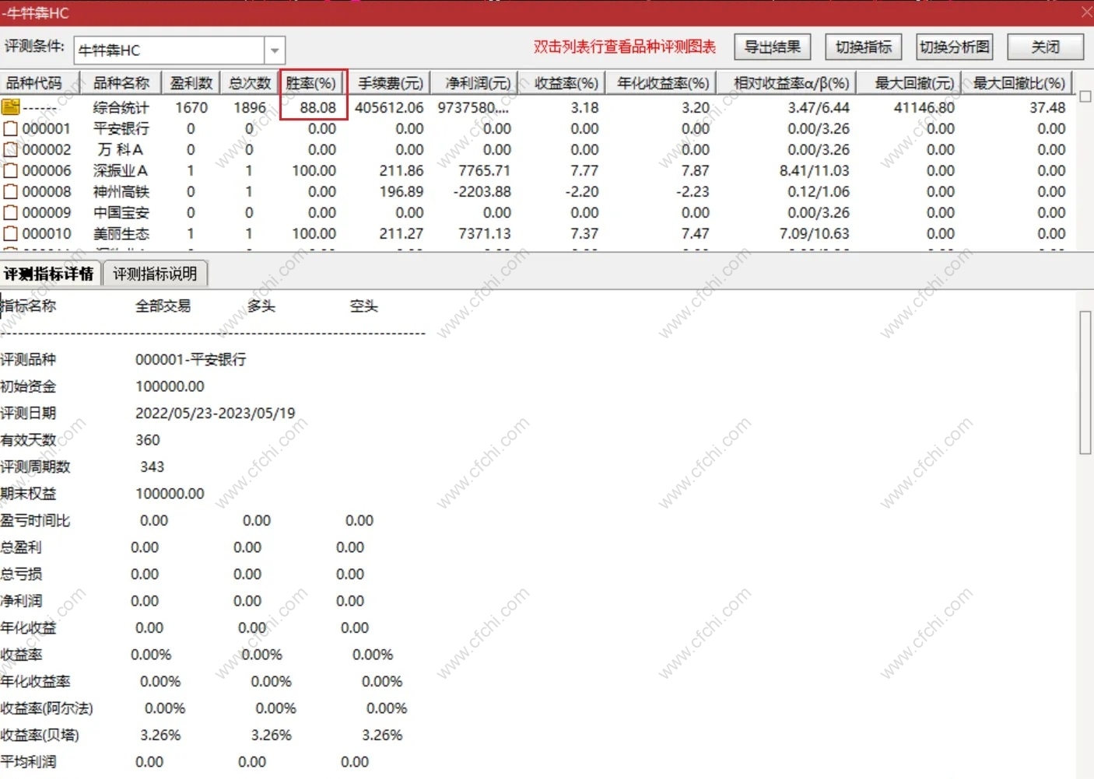Sort by the 品种名称 column header
The height and width of the screenshot is (779, 1094).
click(x=122, y=83)
